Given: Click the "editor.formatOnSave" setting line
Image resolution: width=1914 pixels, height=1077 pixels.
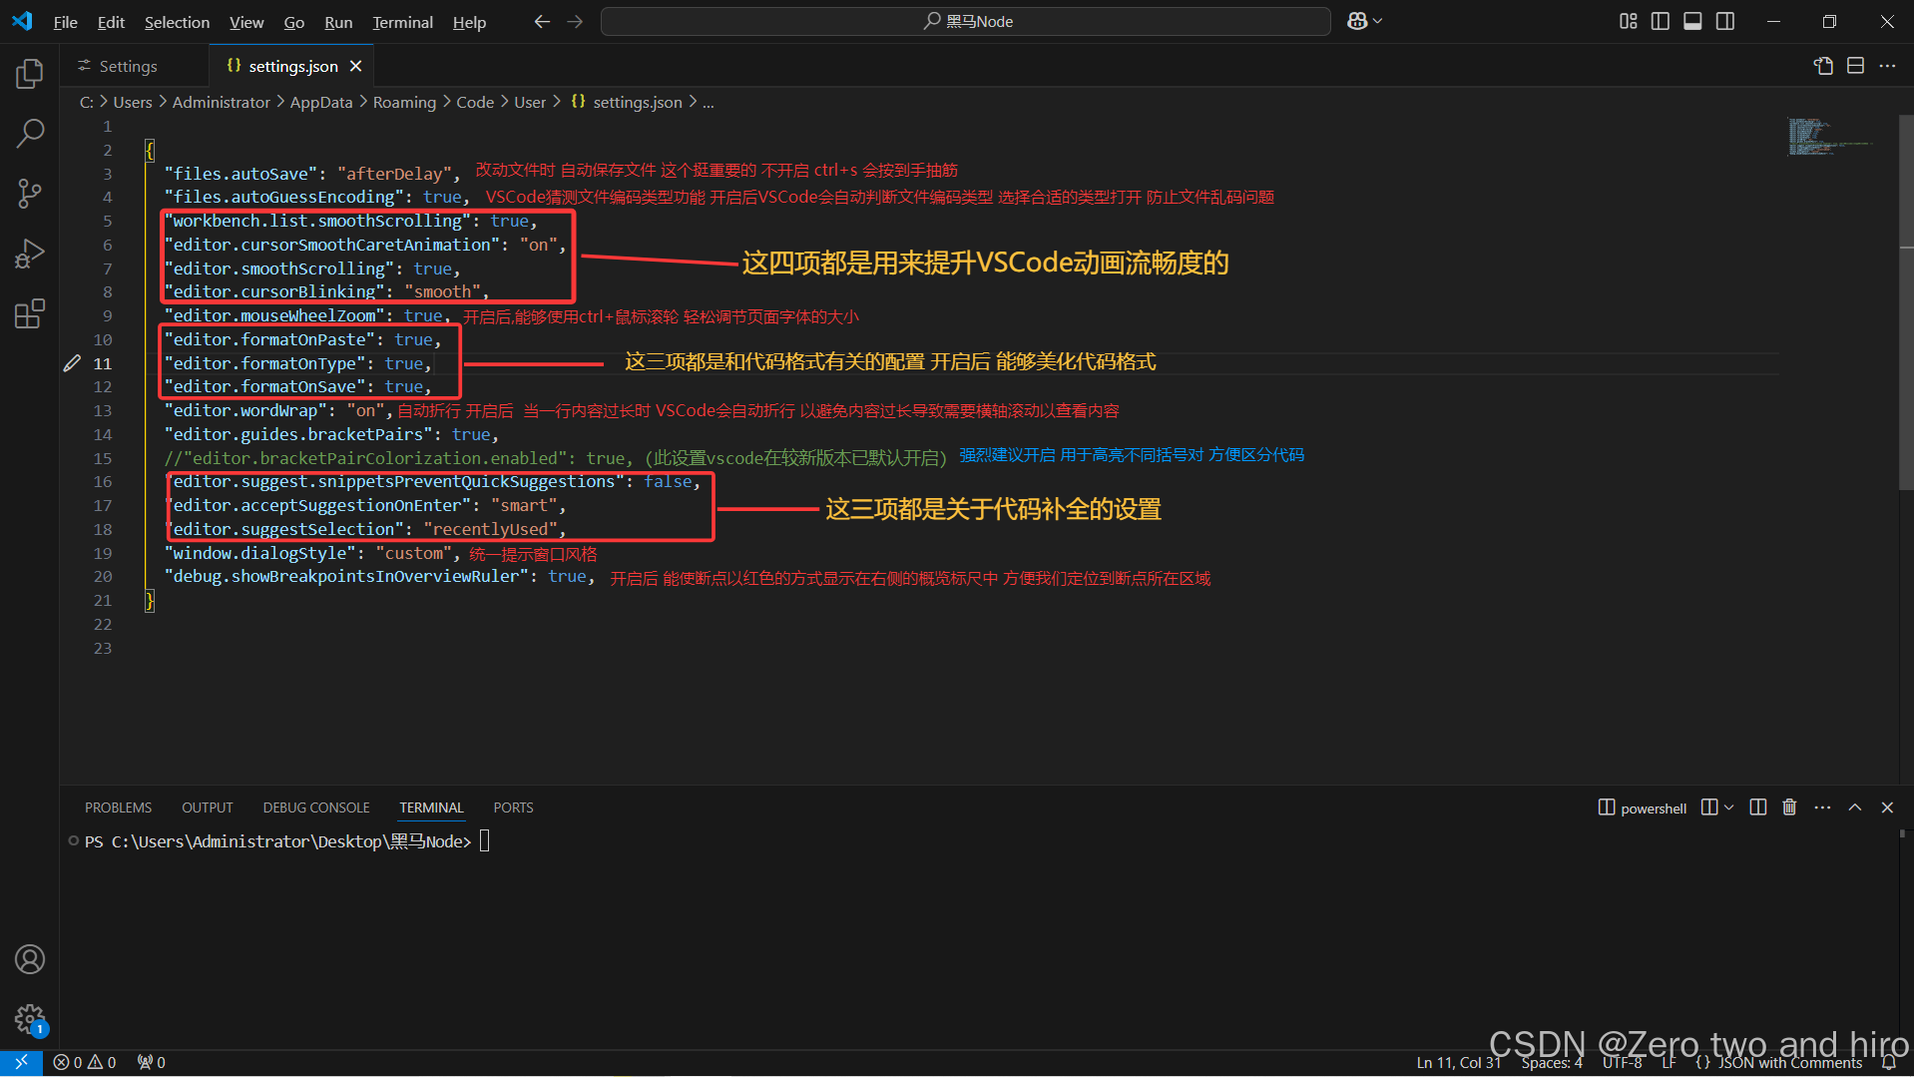Looking at the screenshot, I should tap(297, 386).
